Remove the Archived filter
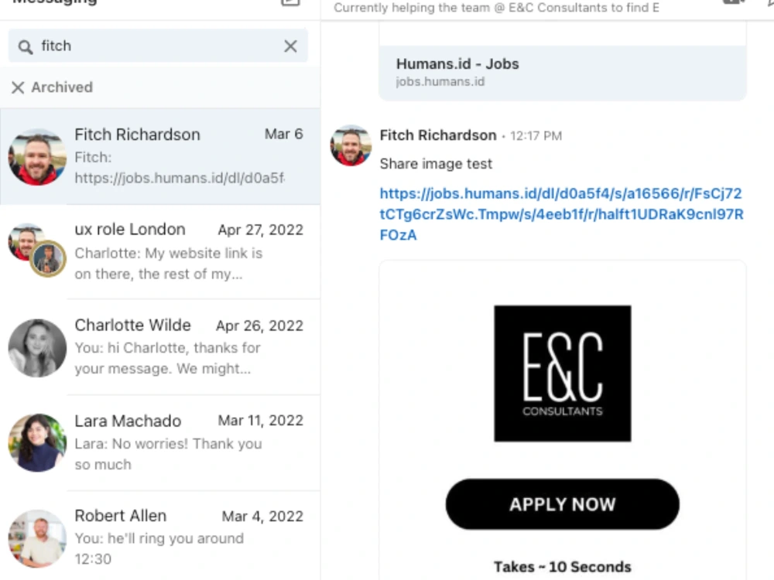 [x=18, y=88]
